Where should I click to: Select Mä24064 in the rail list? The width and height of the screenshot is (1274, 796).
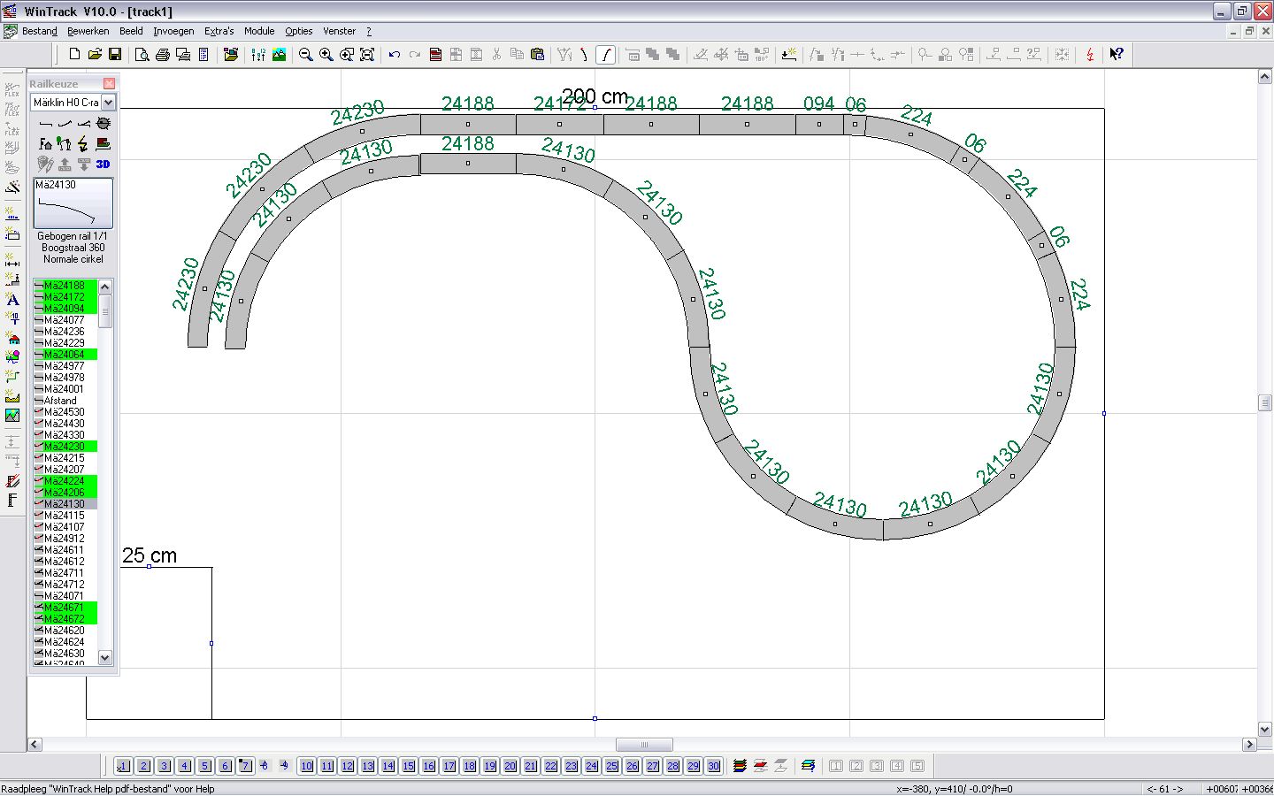coord(65,355)
